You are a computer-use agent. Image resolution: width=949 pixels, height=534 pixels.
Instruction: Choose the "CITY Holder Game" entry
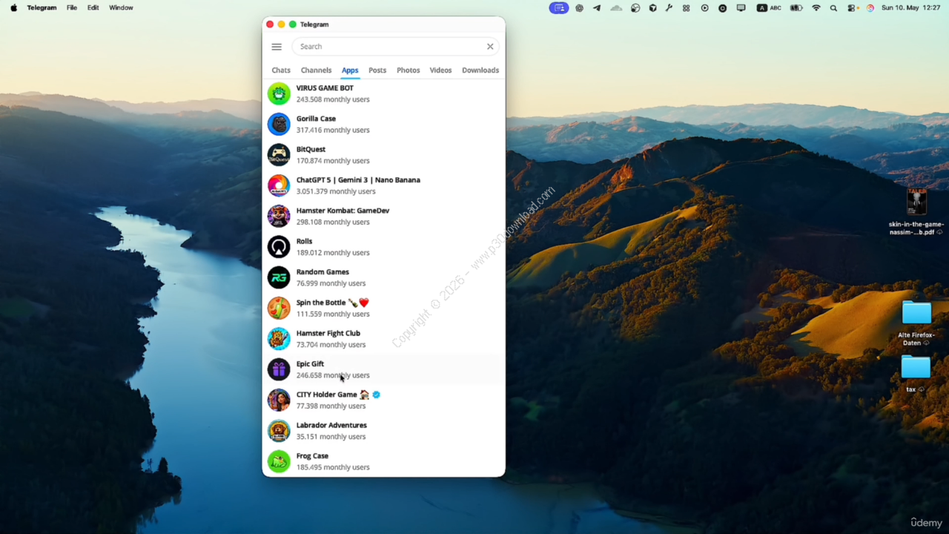tap(383, 400)
